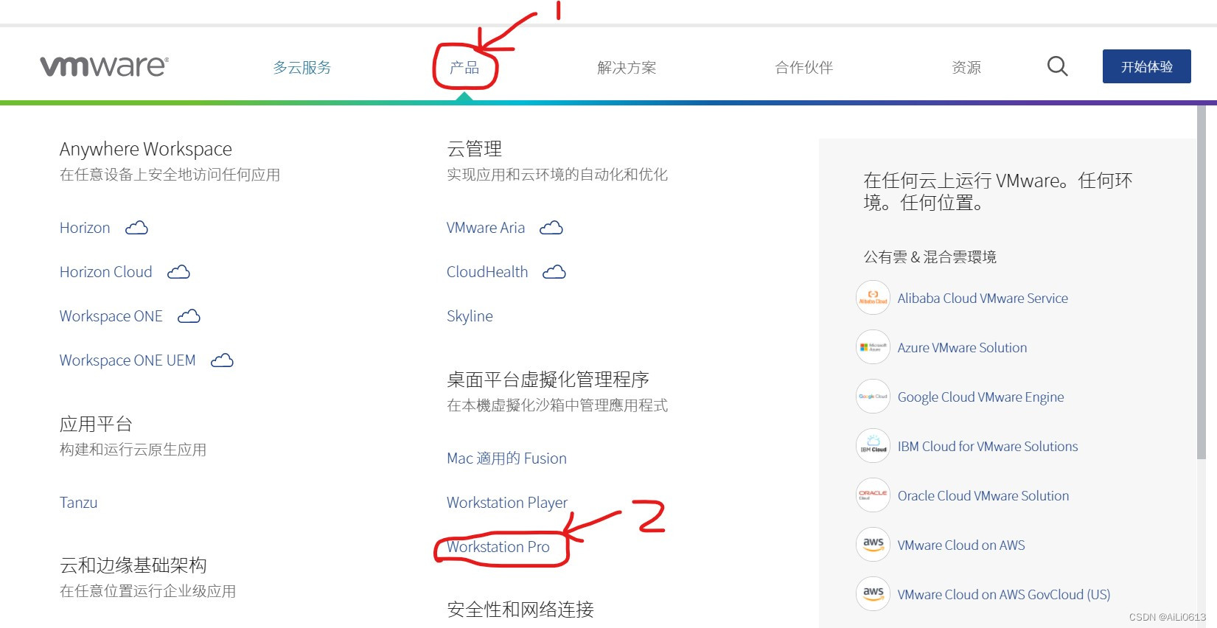Open the Mac 適用的 Fusion link
1217x628 pixels.
tap(506, 458)
